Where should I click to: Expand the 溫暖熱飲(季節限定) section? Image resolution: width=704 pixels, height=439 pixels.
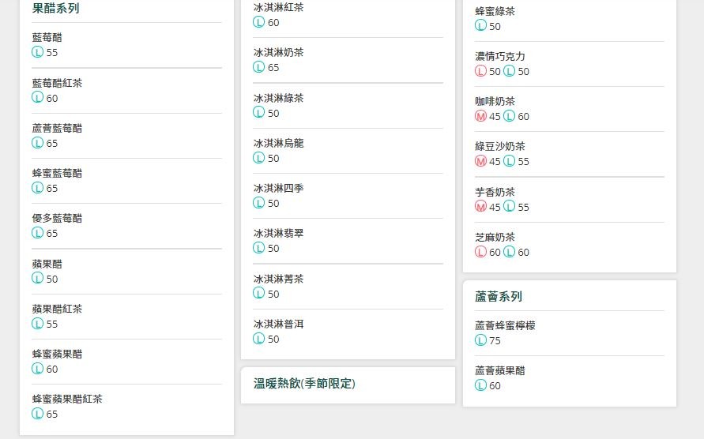coord(304,384)
